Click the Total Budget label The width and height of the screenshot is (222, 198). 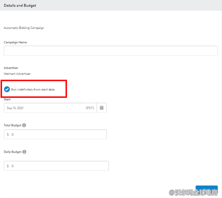[x=12, y=125]
